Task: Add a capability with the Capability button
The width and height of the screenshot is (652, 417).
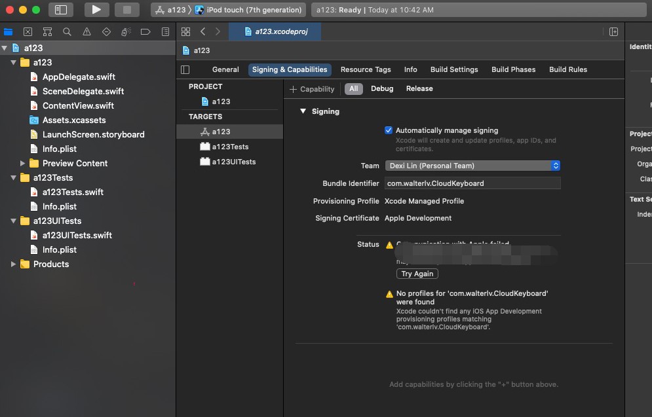Action: 311,88
